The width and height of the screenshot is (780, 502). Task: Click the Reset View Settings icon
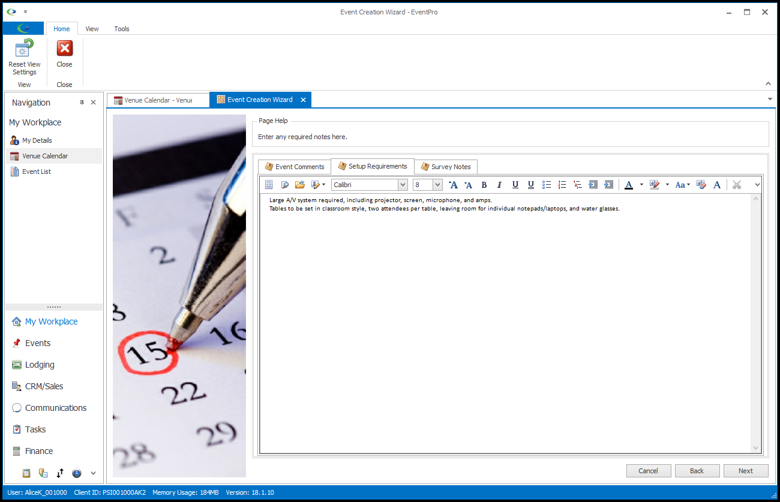click(24, 49)
